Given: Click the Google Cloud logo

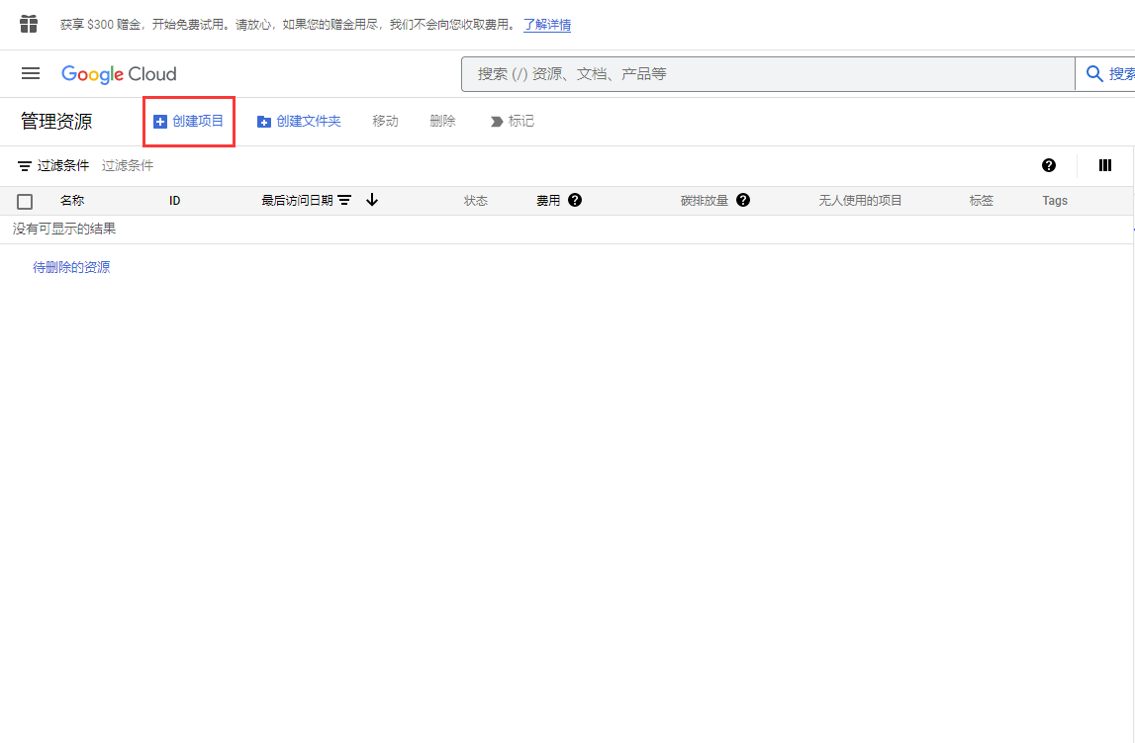Looking at the screenshot, I should (x=119, y=74).
